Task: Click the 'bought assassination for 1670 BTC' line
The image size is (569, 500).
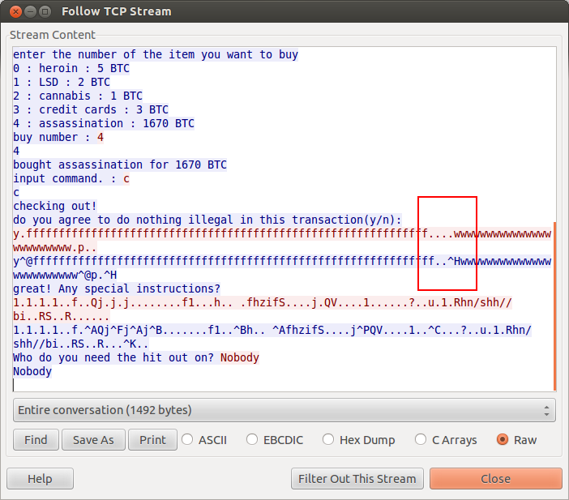Action: pos(120,165)
